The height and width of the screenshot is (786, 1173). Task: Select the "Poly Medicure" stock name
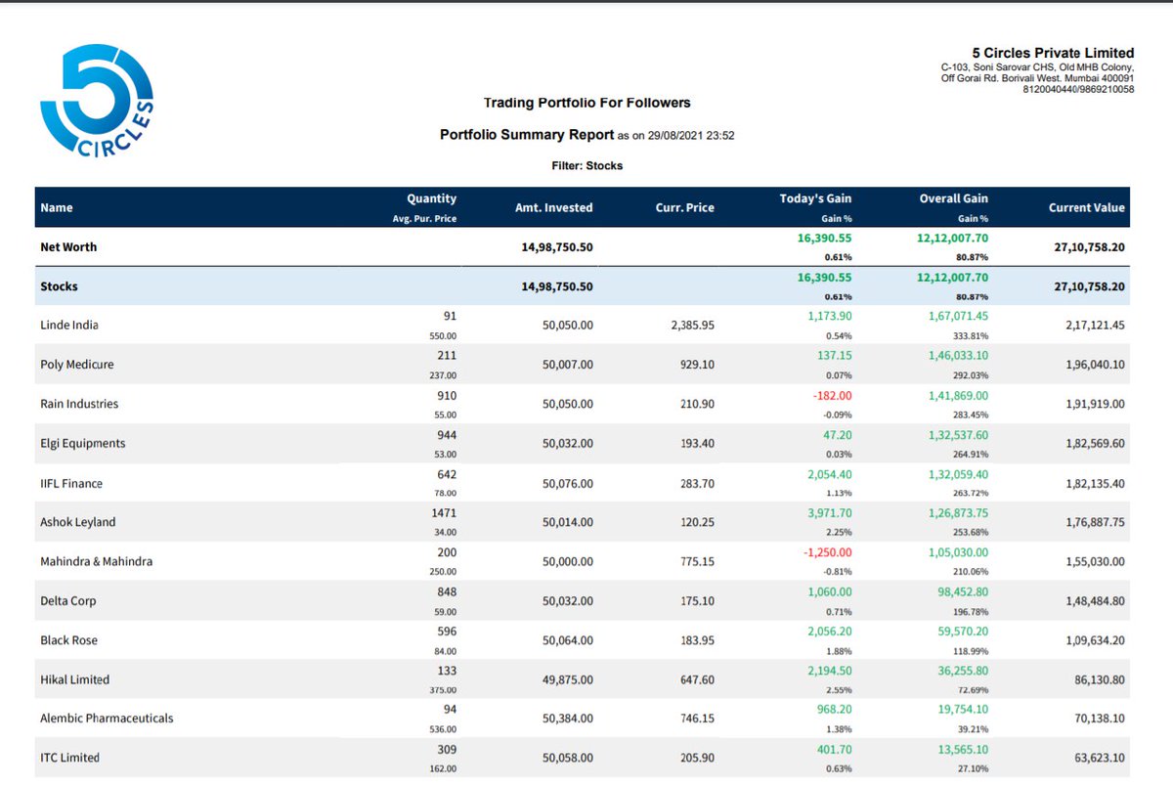pyautogui.click(x=77, y=365)
